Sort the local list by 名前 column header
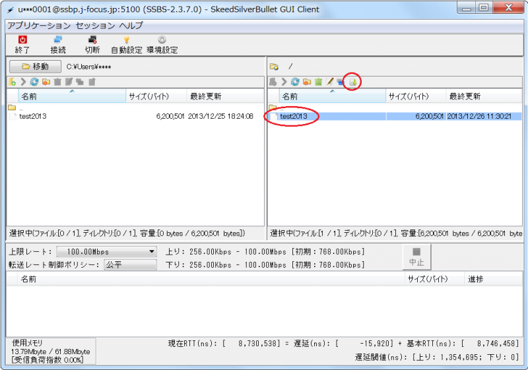 point(66,96)
